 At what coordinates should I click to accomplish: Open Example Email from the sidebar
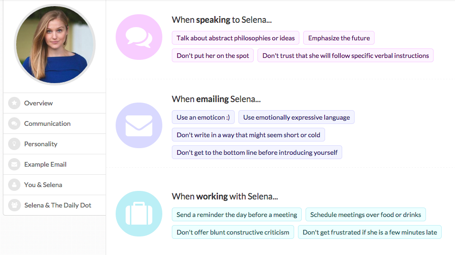pos(45,164)
